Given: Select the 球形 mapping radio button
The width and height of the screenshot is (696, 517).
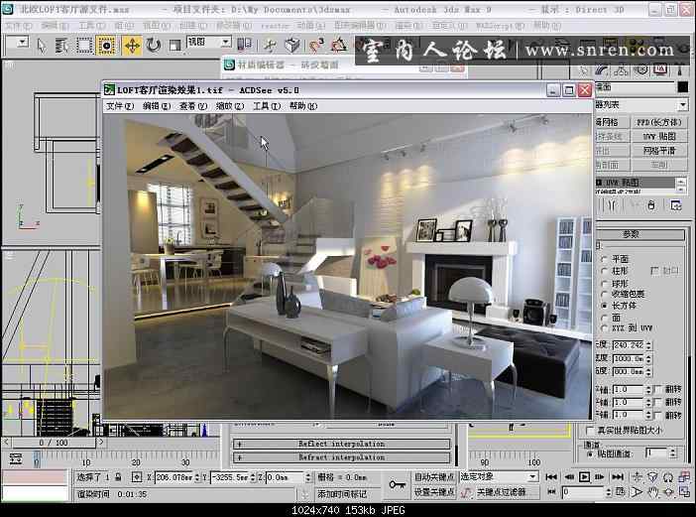Looking at the screenshot, I should [604, 283].
